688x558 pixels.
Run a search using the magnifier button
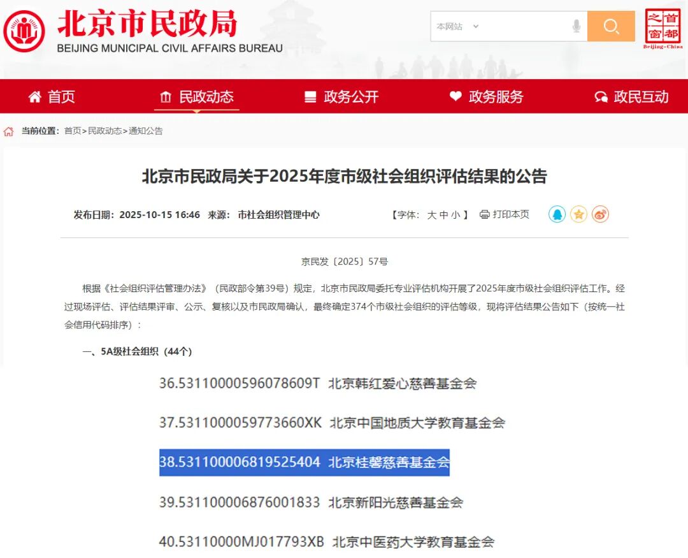(611, 26)
